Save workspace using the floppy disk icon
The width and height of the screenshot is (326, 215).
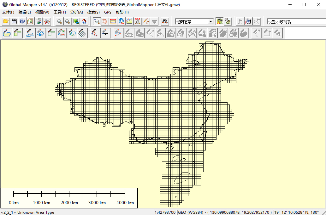[14, 21]
